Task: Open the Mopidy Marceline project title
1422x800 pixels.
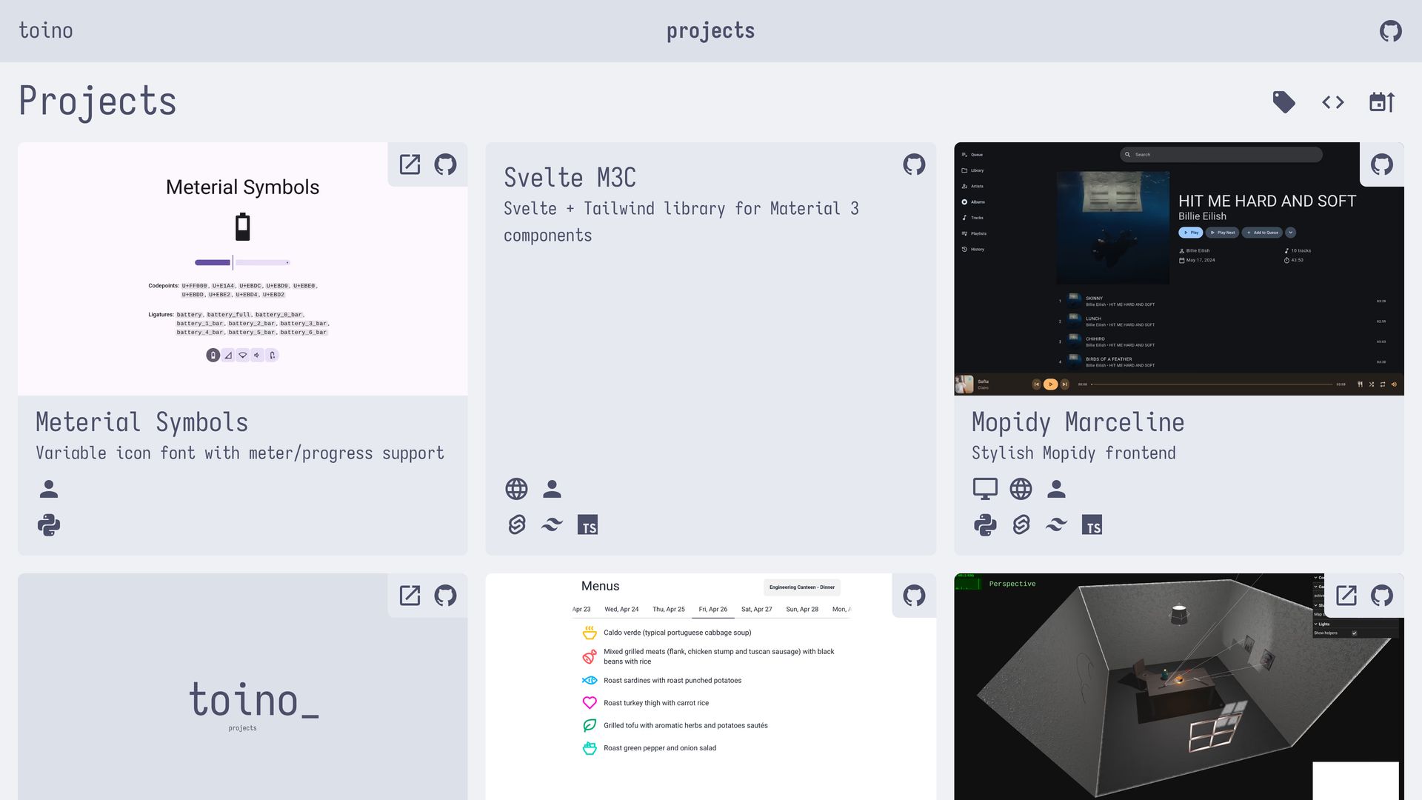Action: click(1078, 422)
